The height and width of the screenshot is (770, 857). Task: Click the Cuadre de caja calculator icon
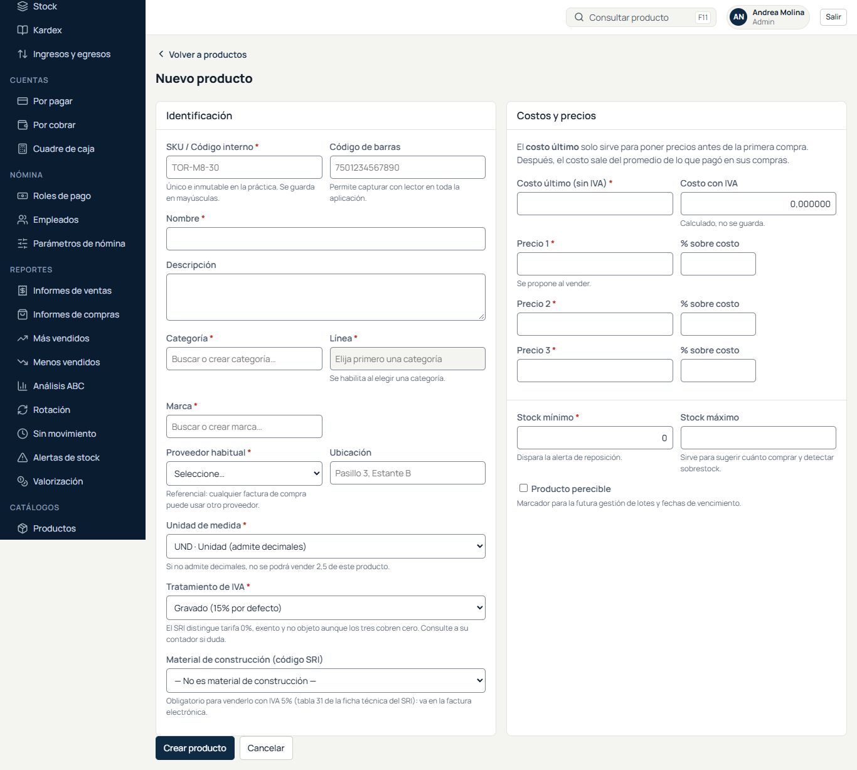23,149
